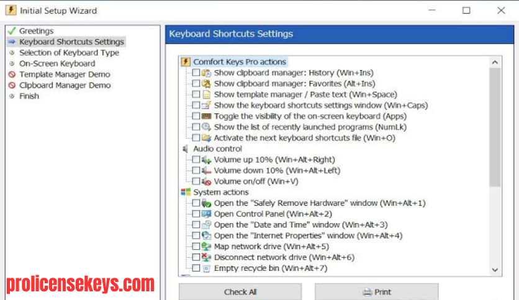Enable Show template manager / Paste text checkbox

[196, 94]
